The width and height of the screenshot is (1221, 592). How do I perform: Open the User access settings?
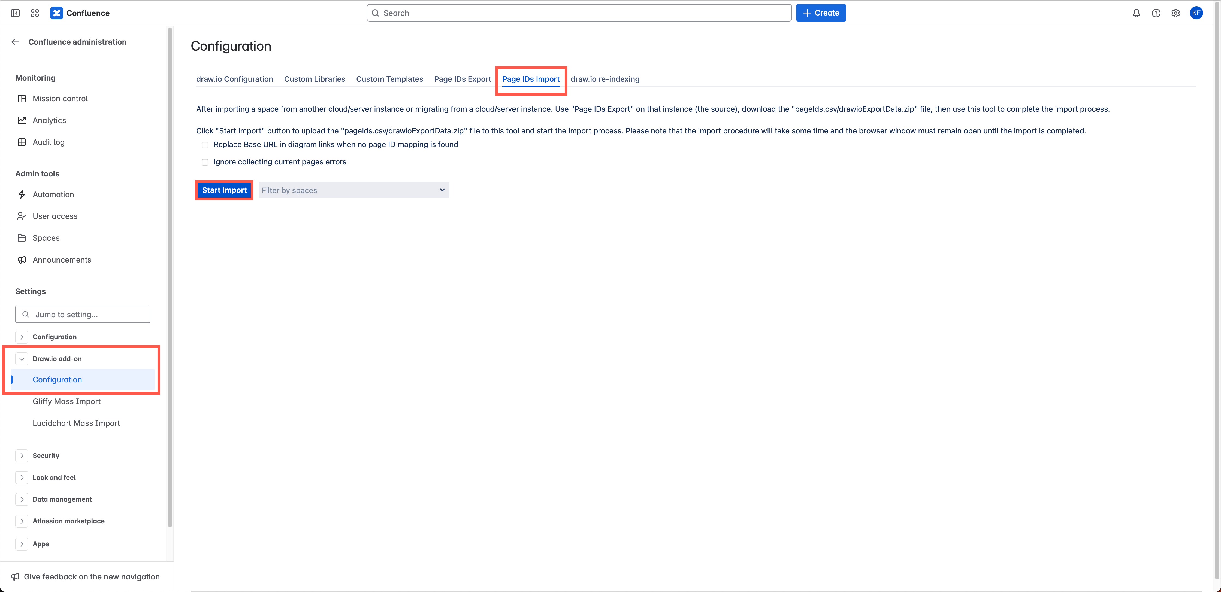click(x=55, y=216)
